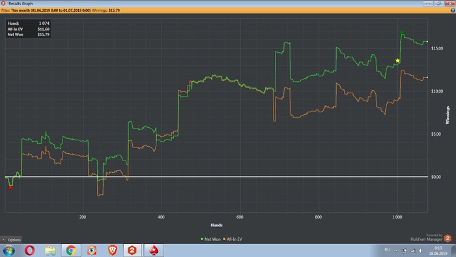456x257 pixels.
Task: Minimize the Results Graph window
Action: pos(428,3)
